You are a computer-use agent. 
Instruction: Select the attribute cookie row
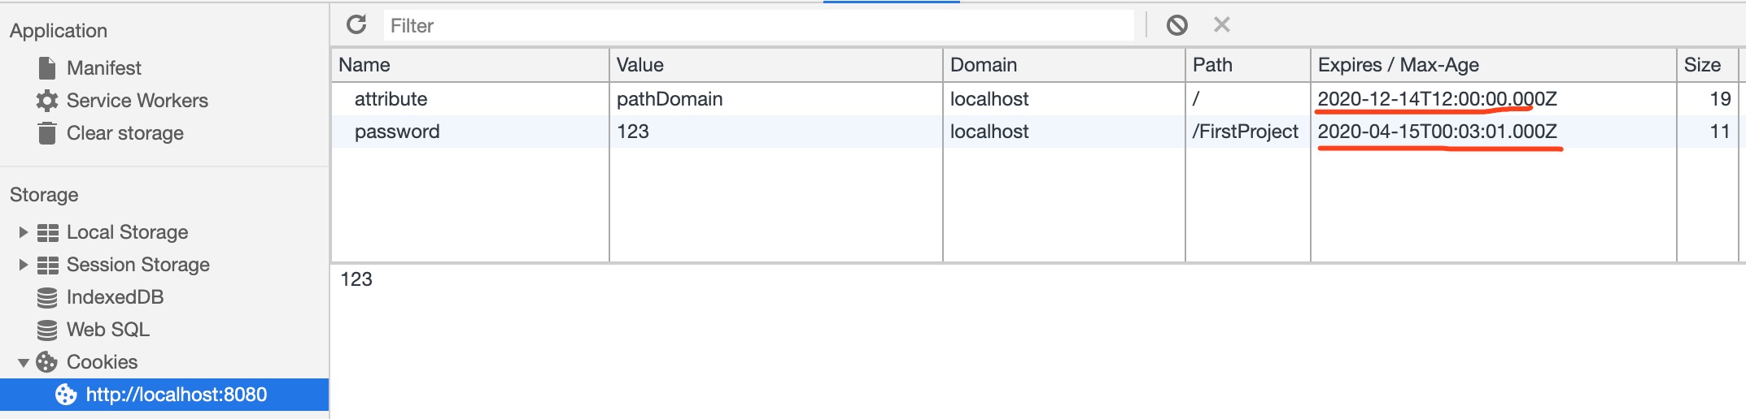pyautogui.click(x=1034, y=99)
